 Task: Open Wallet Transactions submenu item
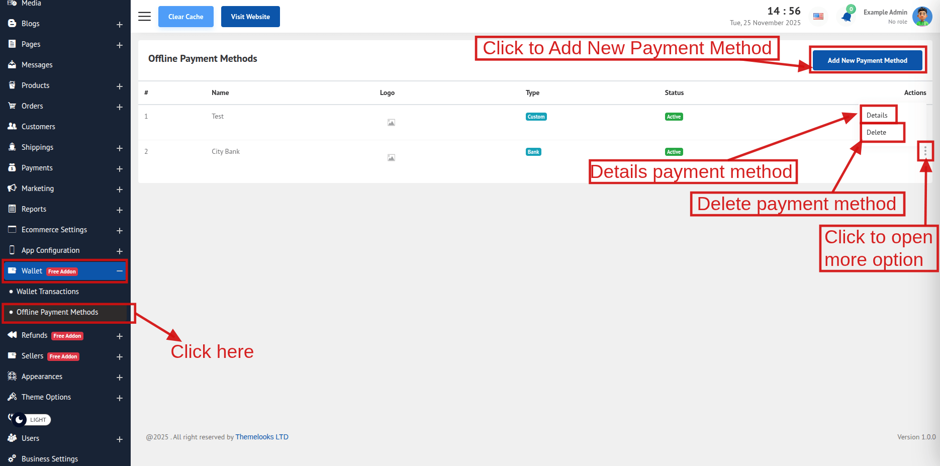tap(48, 292)
